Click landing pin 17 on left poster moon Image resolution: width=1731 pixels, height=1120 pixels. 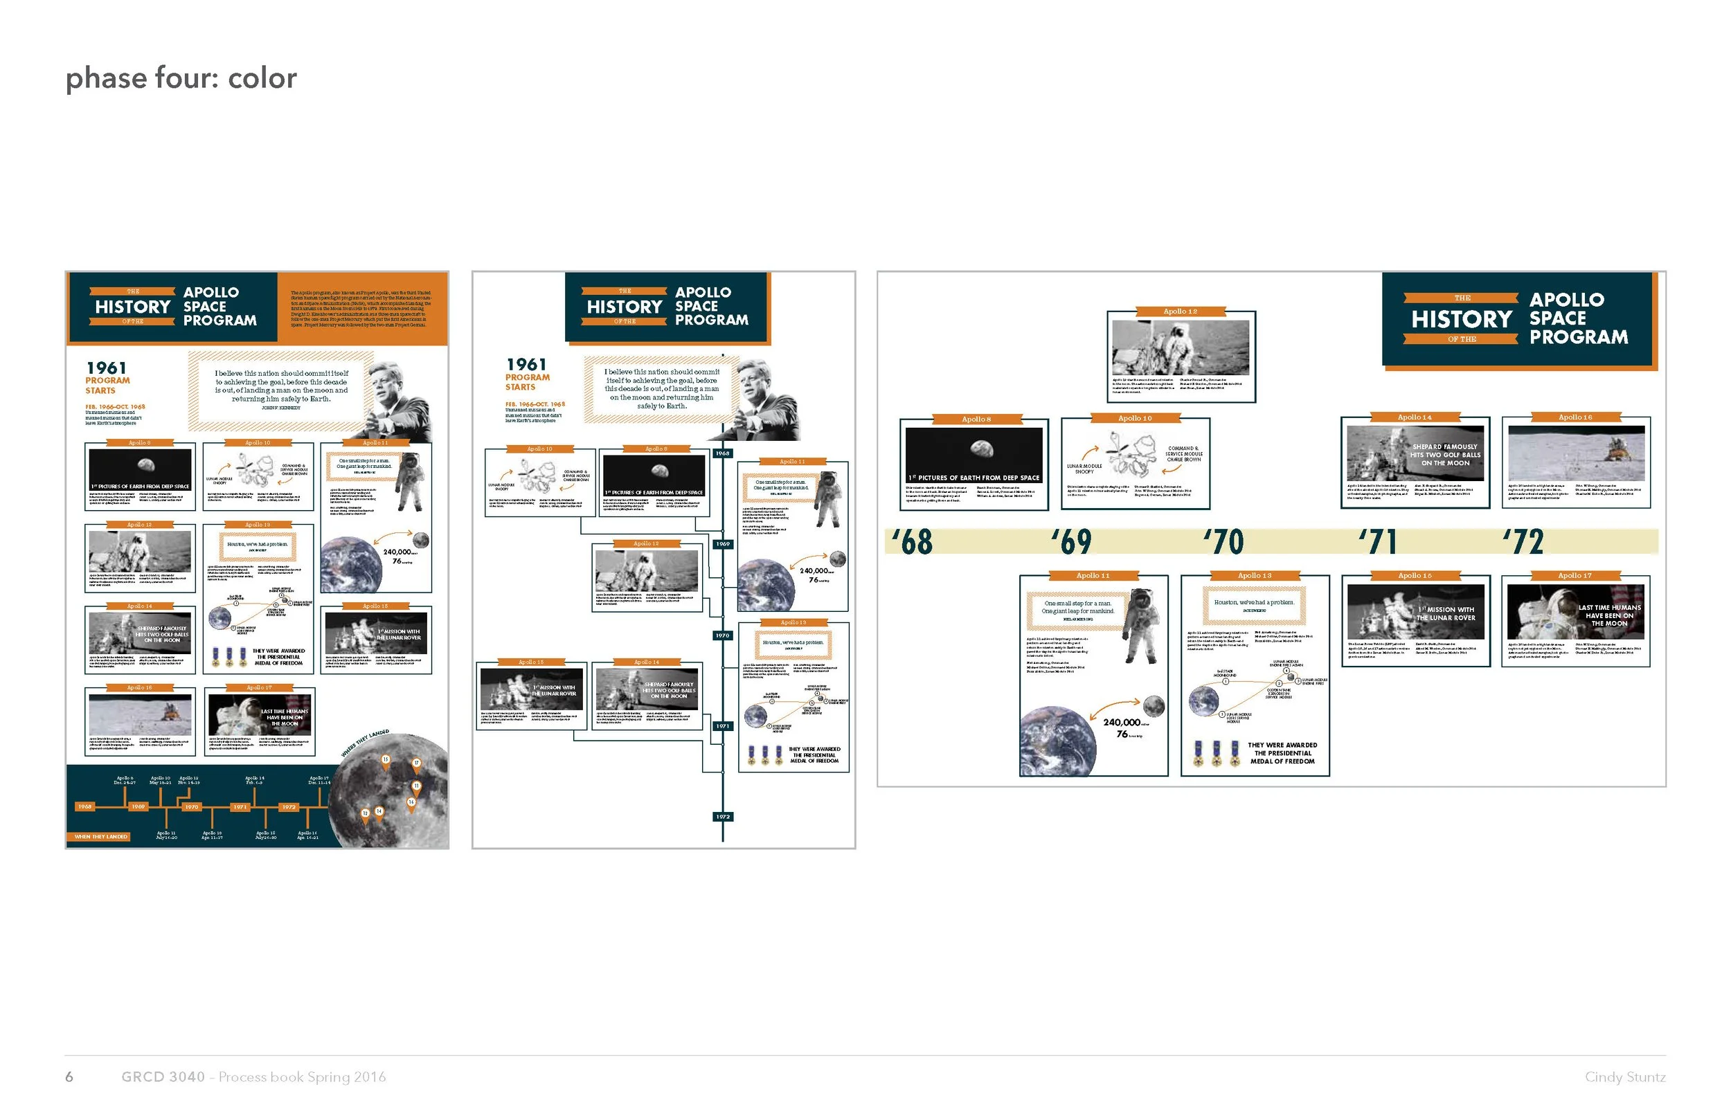click(x=416, y=764)
